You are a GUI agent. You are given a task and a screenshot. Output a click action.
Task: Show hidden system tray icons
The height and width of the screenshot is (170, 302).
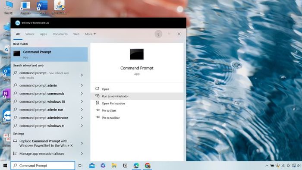(267, 166)
